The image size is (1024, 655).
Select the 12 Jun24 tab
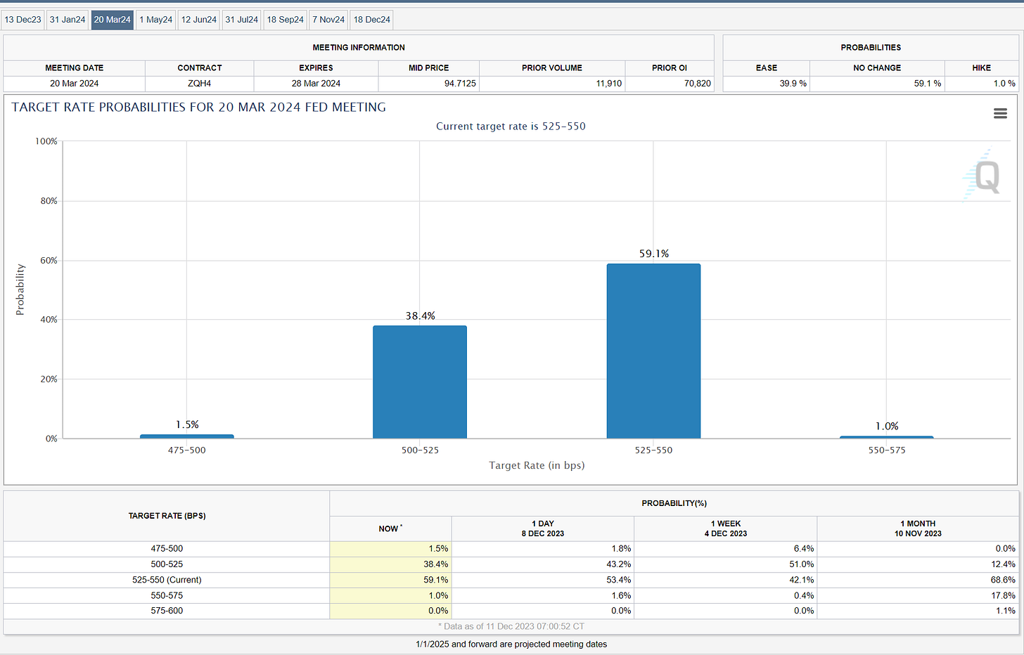(199, 20)
